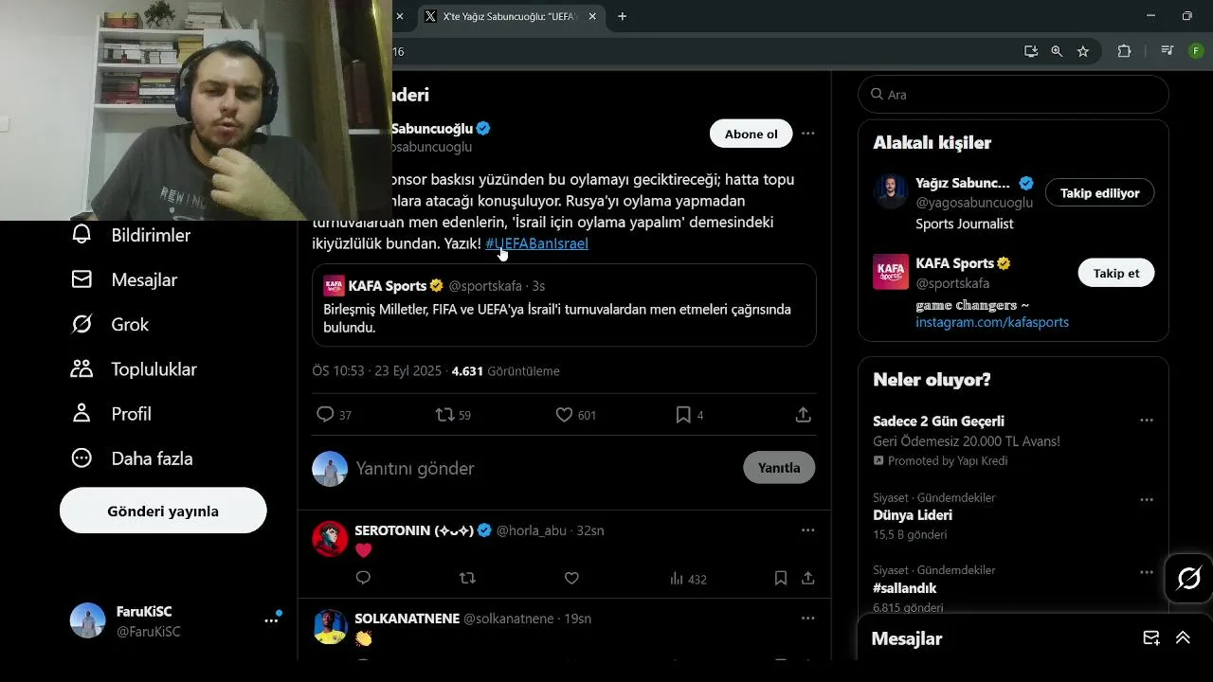
Task: Click FaruKiSC profile avatar
Action: (x=87, y=620)
